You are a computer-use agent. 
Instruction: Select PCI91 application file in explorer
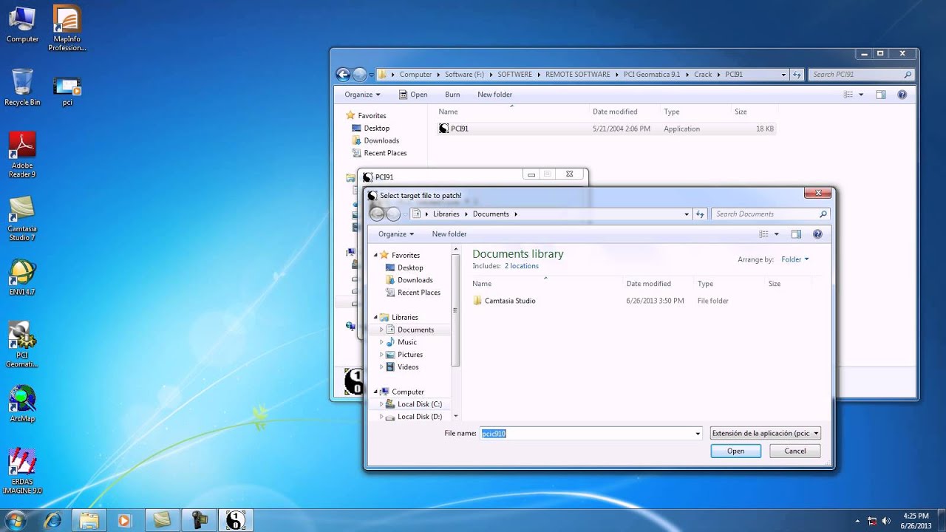(460, 129)
